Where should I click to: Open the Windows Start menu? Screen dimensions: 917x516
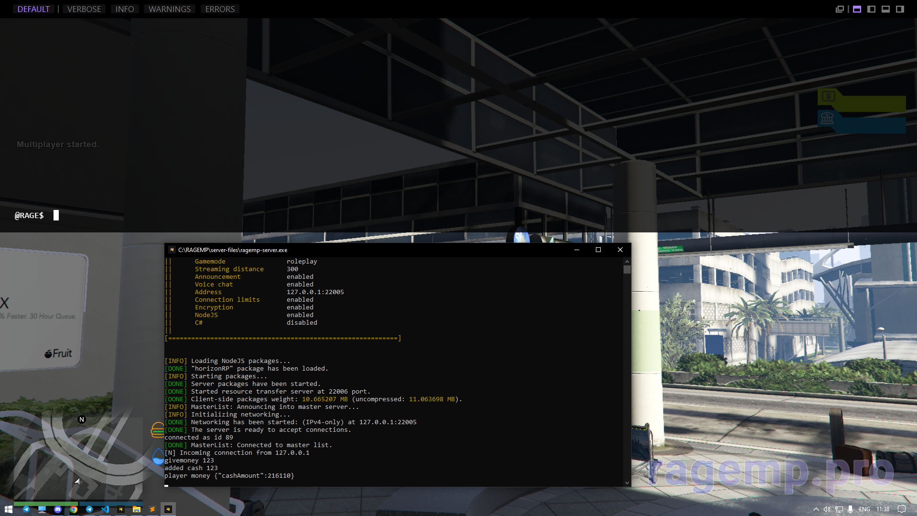click(x=8, y=509)
